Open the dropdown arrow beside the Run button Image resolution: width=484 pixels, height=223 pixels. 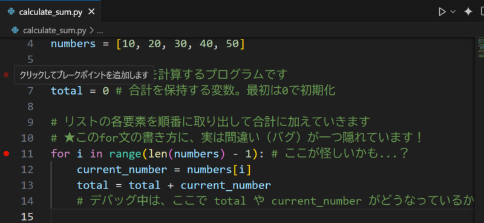point(453,12)
